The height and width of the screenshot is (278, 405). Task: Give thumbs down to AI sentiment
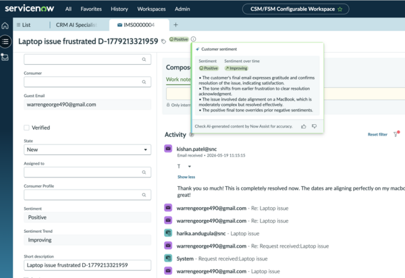pos(314,126)
